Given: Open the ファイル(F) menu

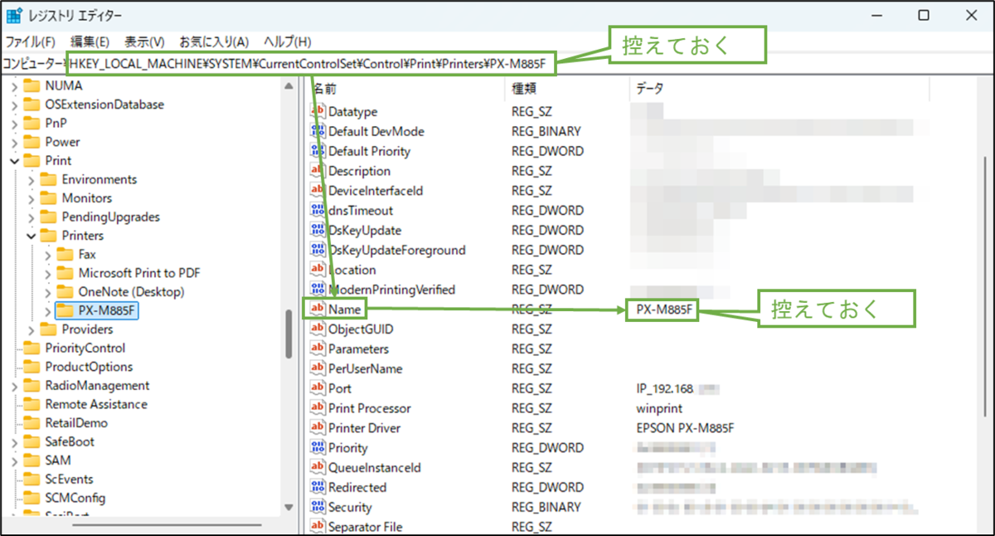Looking at the screenshot, I should coord(30,41).
